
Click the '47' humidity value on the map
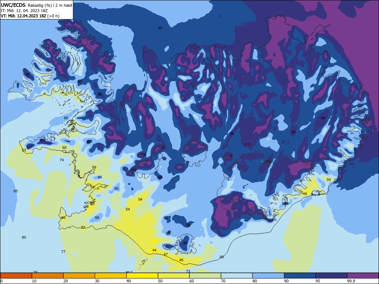(x=166, y=254)
